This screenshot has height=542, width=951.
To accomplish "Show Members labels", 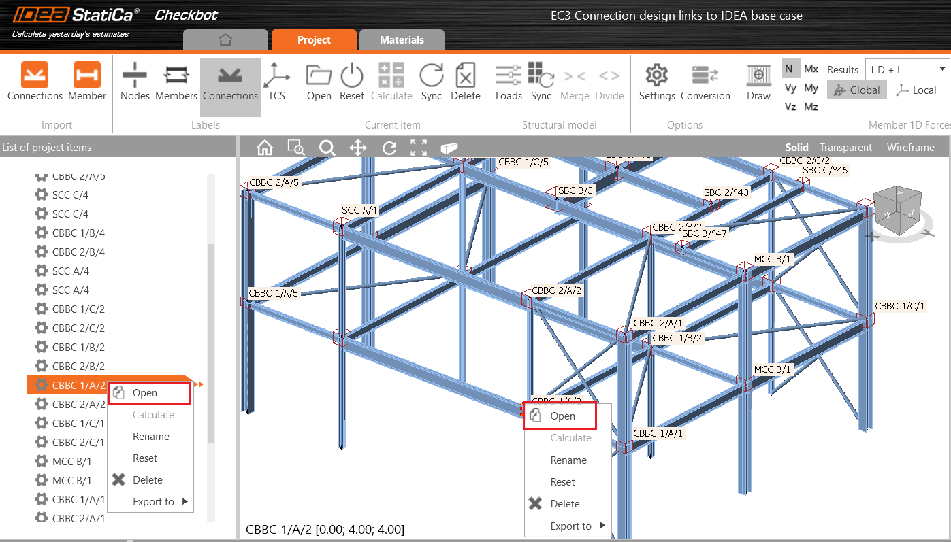I will tap(176, 81).
